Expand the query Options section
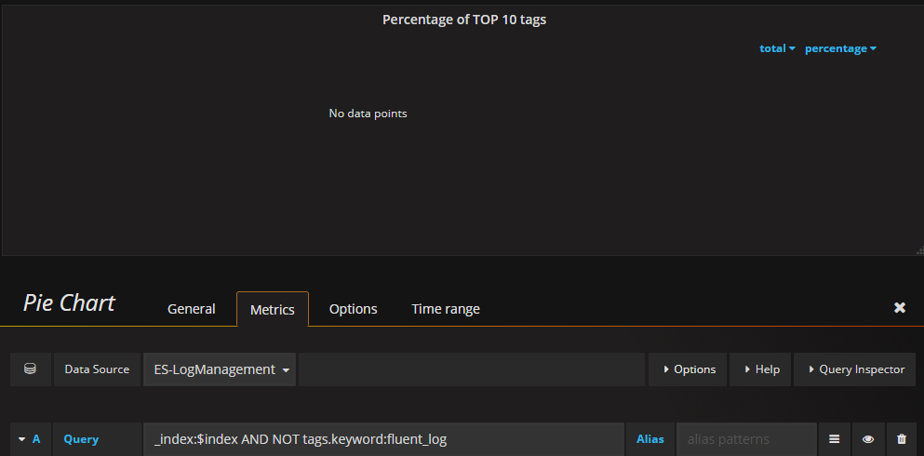Screen dimensions: 924x456 [688, 369]
